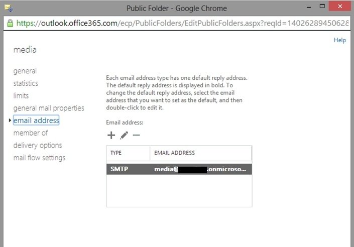Open the member of section

31,133
